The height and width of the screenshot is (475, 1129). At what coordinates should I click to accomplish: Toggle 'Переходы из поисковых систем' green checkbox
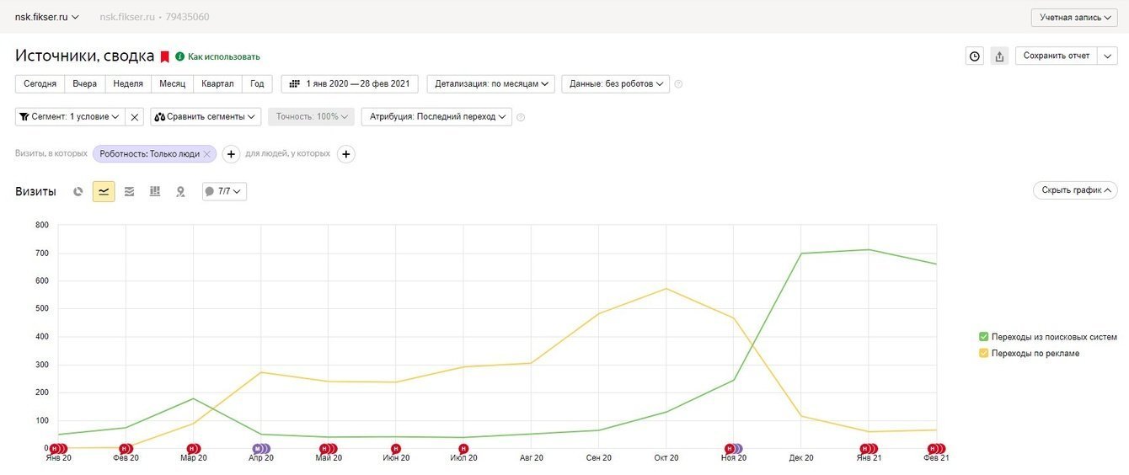coord(983,337)
